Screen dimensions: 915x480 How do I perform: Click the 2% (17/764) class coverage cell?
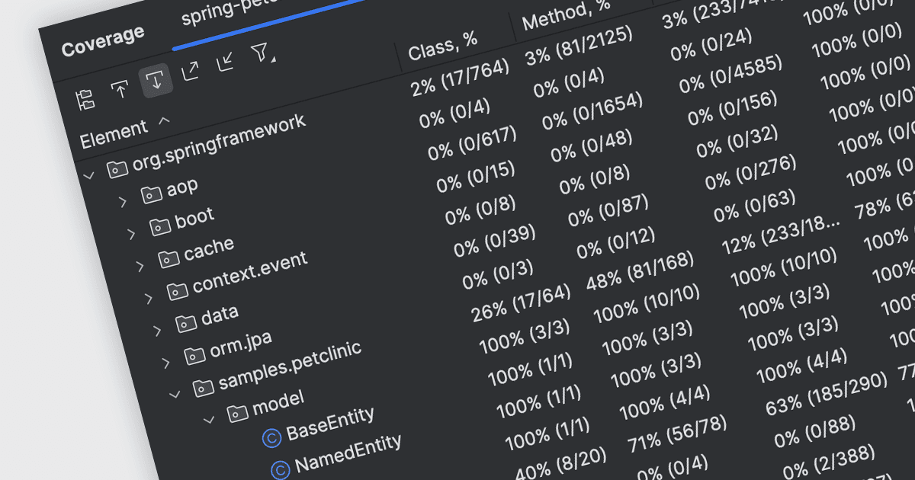click(459, 79)
